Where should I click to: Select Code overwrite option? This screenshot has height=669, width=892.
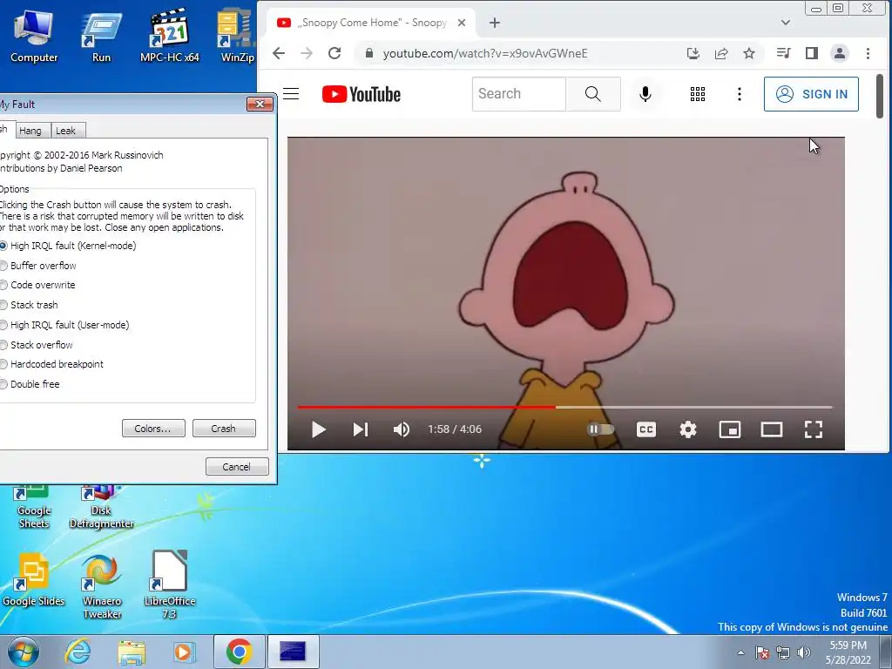(37, 285)
